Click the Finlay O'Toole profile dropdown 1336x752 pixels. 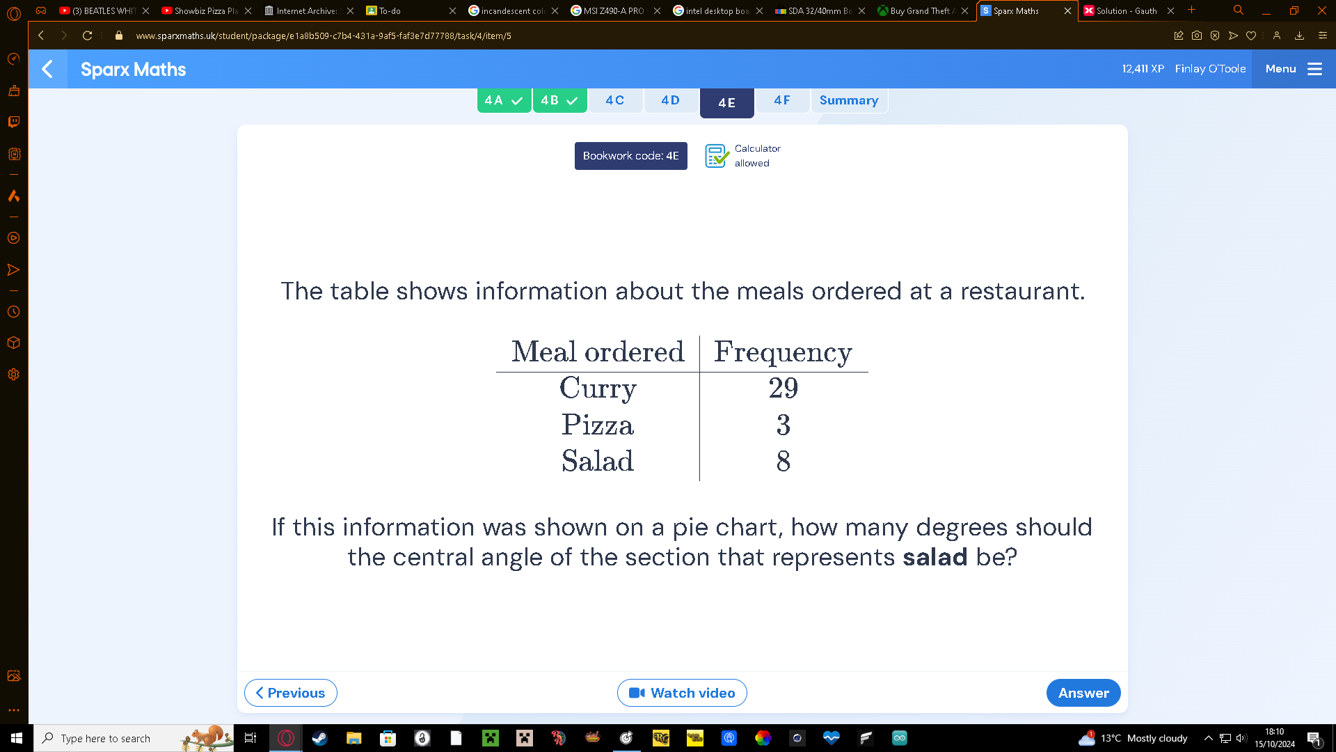[x=1211, y=68]
